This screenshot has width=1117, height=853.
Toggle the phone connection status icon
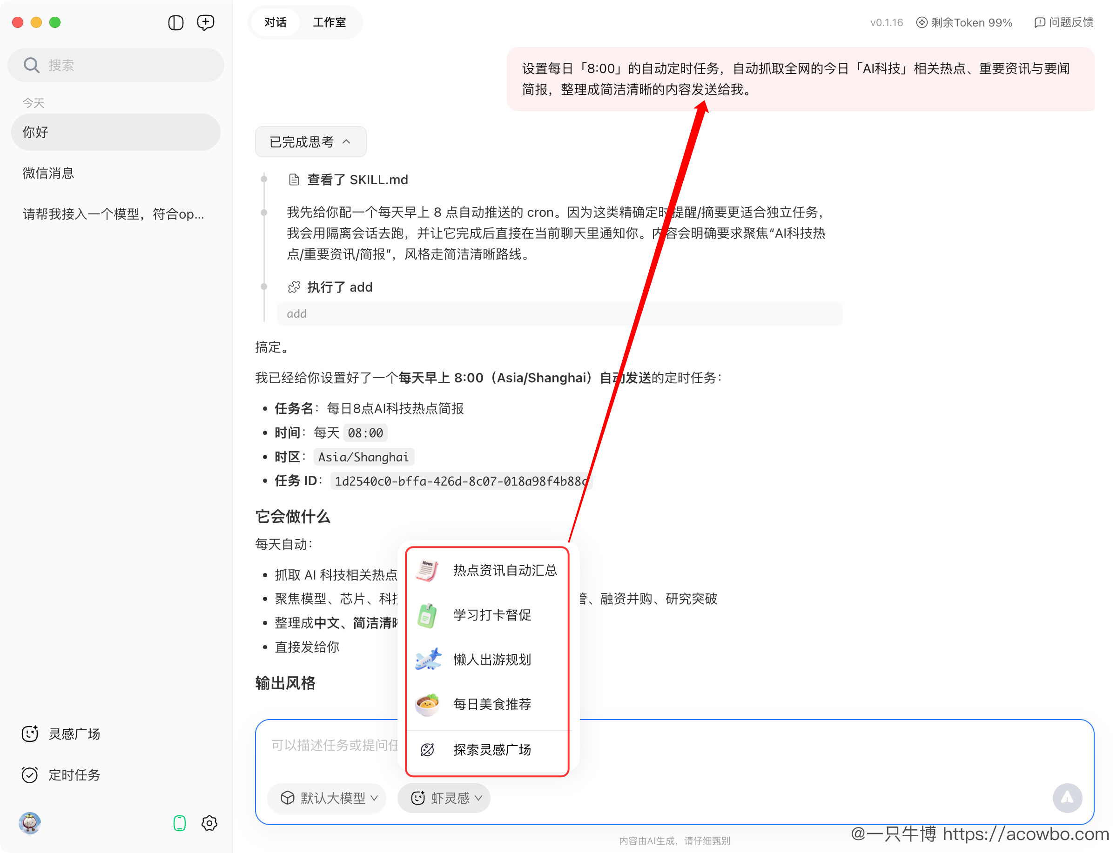179,823
